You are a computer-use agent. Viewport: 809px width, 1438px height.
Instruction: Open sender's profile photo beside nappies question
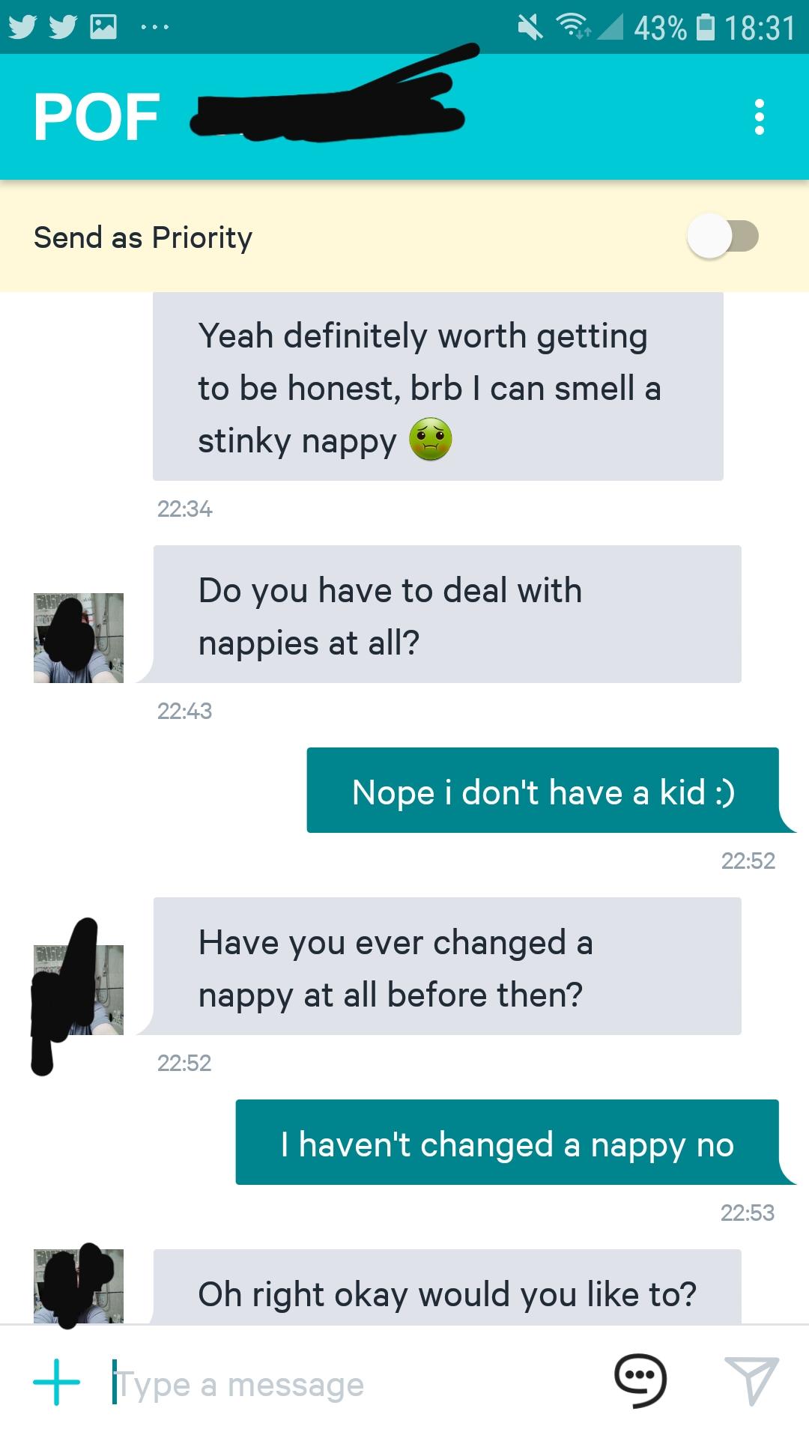79,638
